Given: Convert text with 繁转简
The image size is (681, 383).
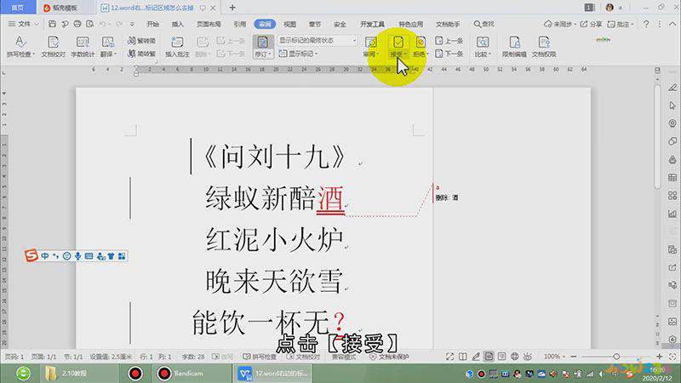Looking at the screenshot, I should pos(141,40).
